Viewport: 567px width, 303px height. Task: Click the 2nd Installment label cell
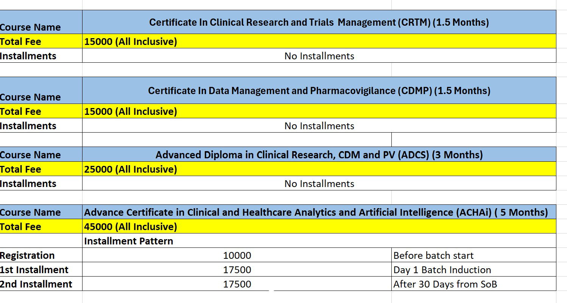coord(36,284)
